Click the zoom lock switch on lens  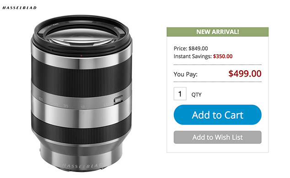118,99
